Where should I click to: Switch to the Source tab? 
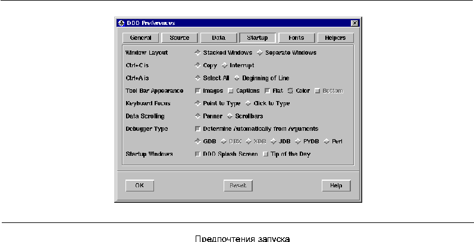tap(179, 37)
